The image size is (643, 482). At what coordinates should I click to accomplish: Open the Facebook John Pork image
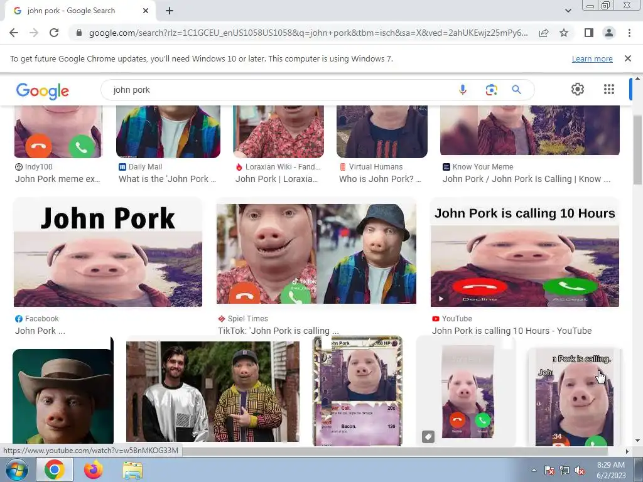click(x=108, y=254)
